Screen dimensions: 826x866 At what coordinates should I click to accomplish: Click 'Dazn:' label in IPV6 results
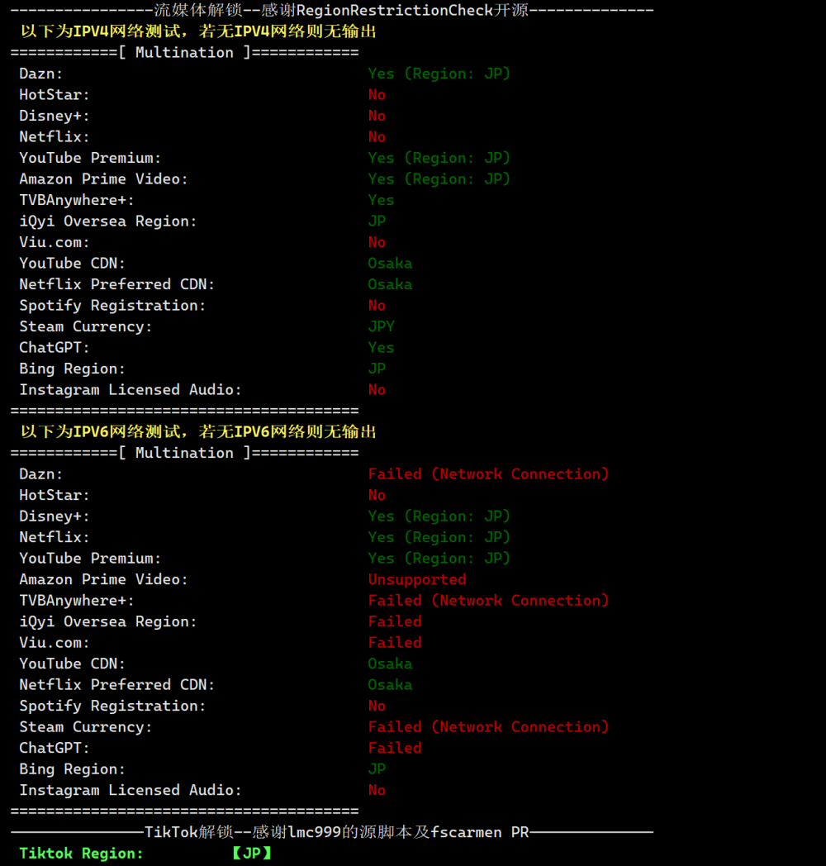(x=41, y=474)
